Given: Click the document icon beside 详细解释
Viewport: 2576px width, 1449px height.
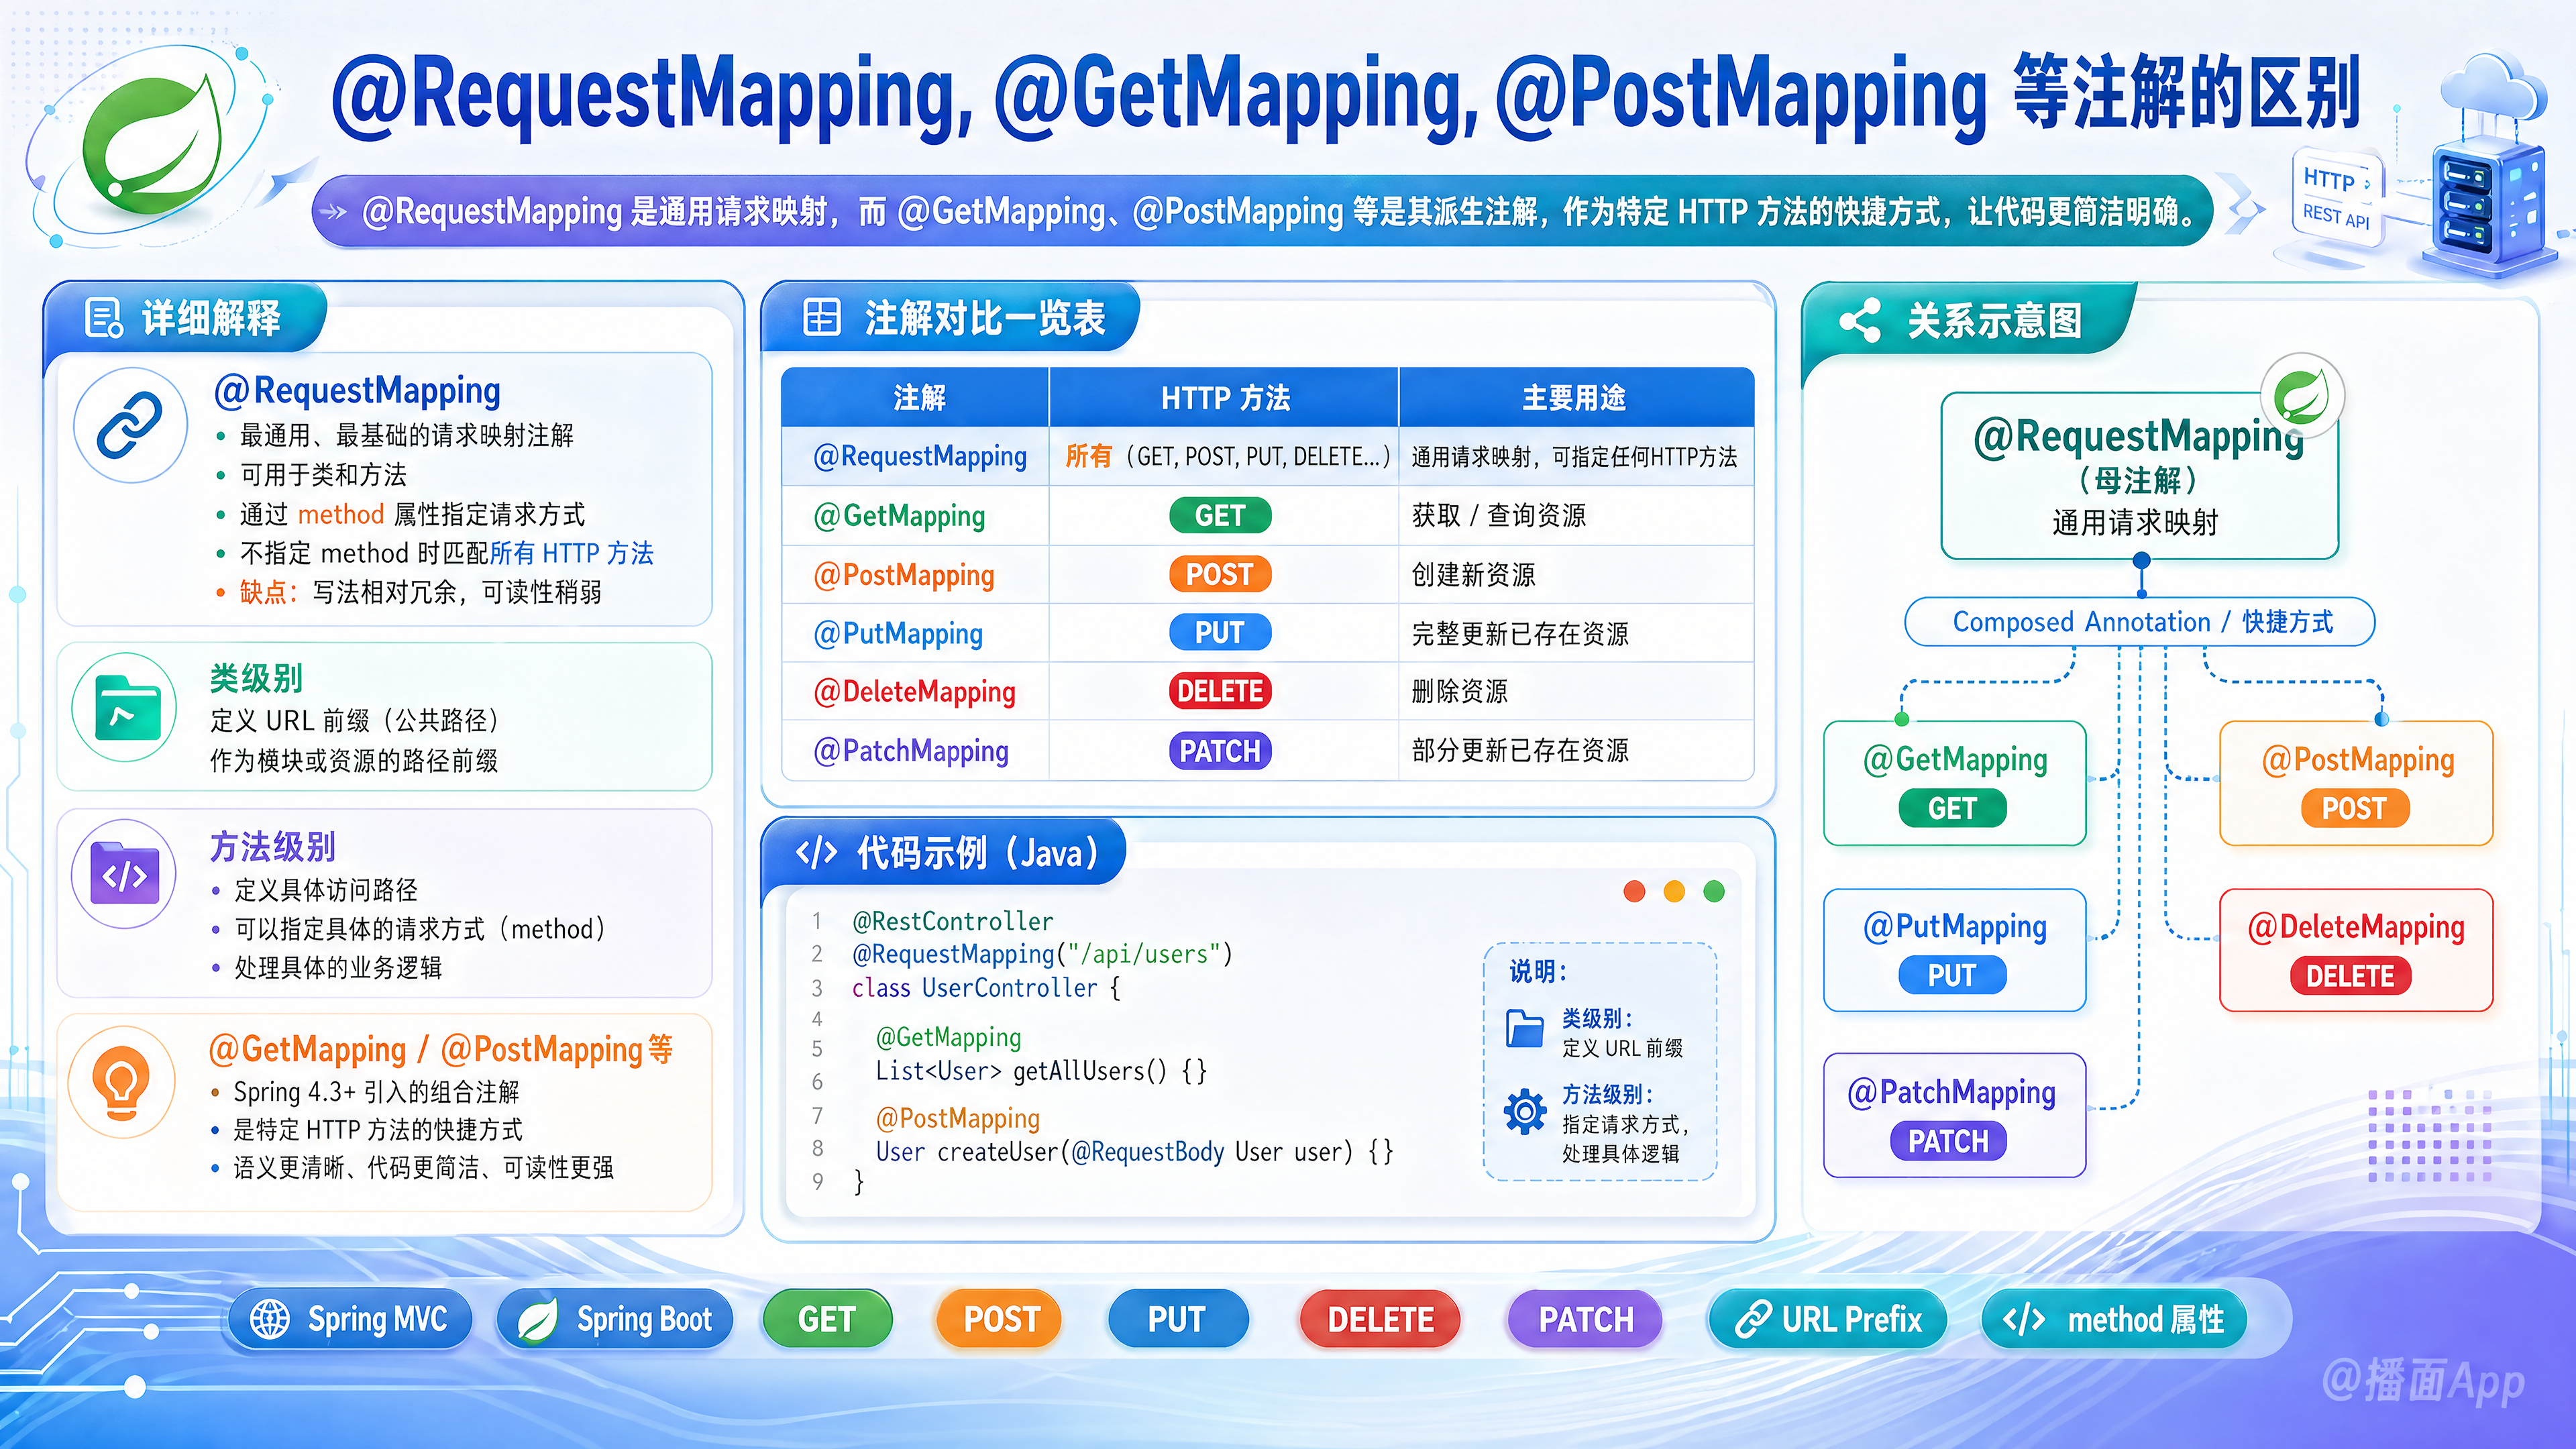Looking at the screenshot, I should point(104,319).
